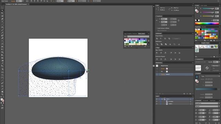Viewport: 221px width, 124px height.
Task: Toggle visibility of the Envelope sublayer
Action: (156, 101)
